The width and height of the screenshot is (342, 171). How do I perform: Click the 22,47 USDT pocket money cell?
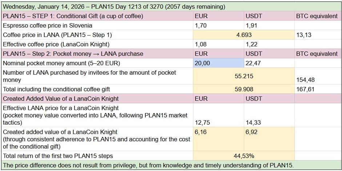pos(254,63)
